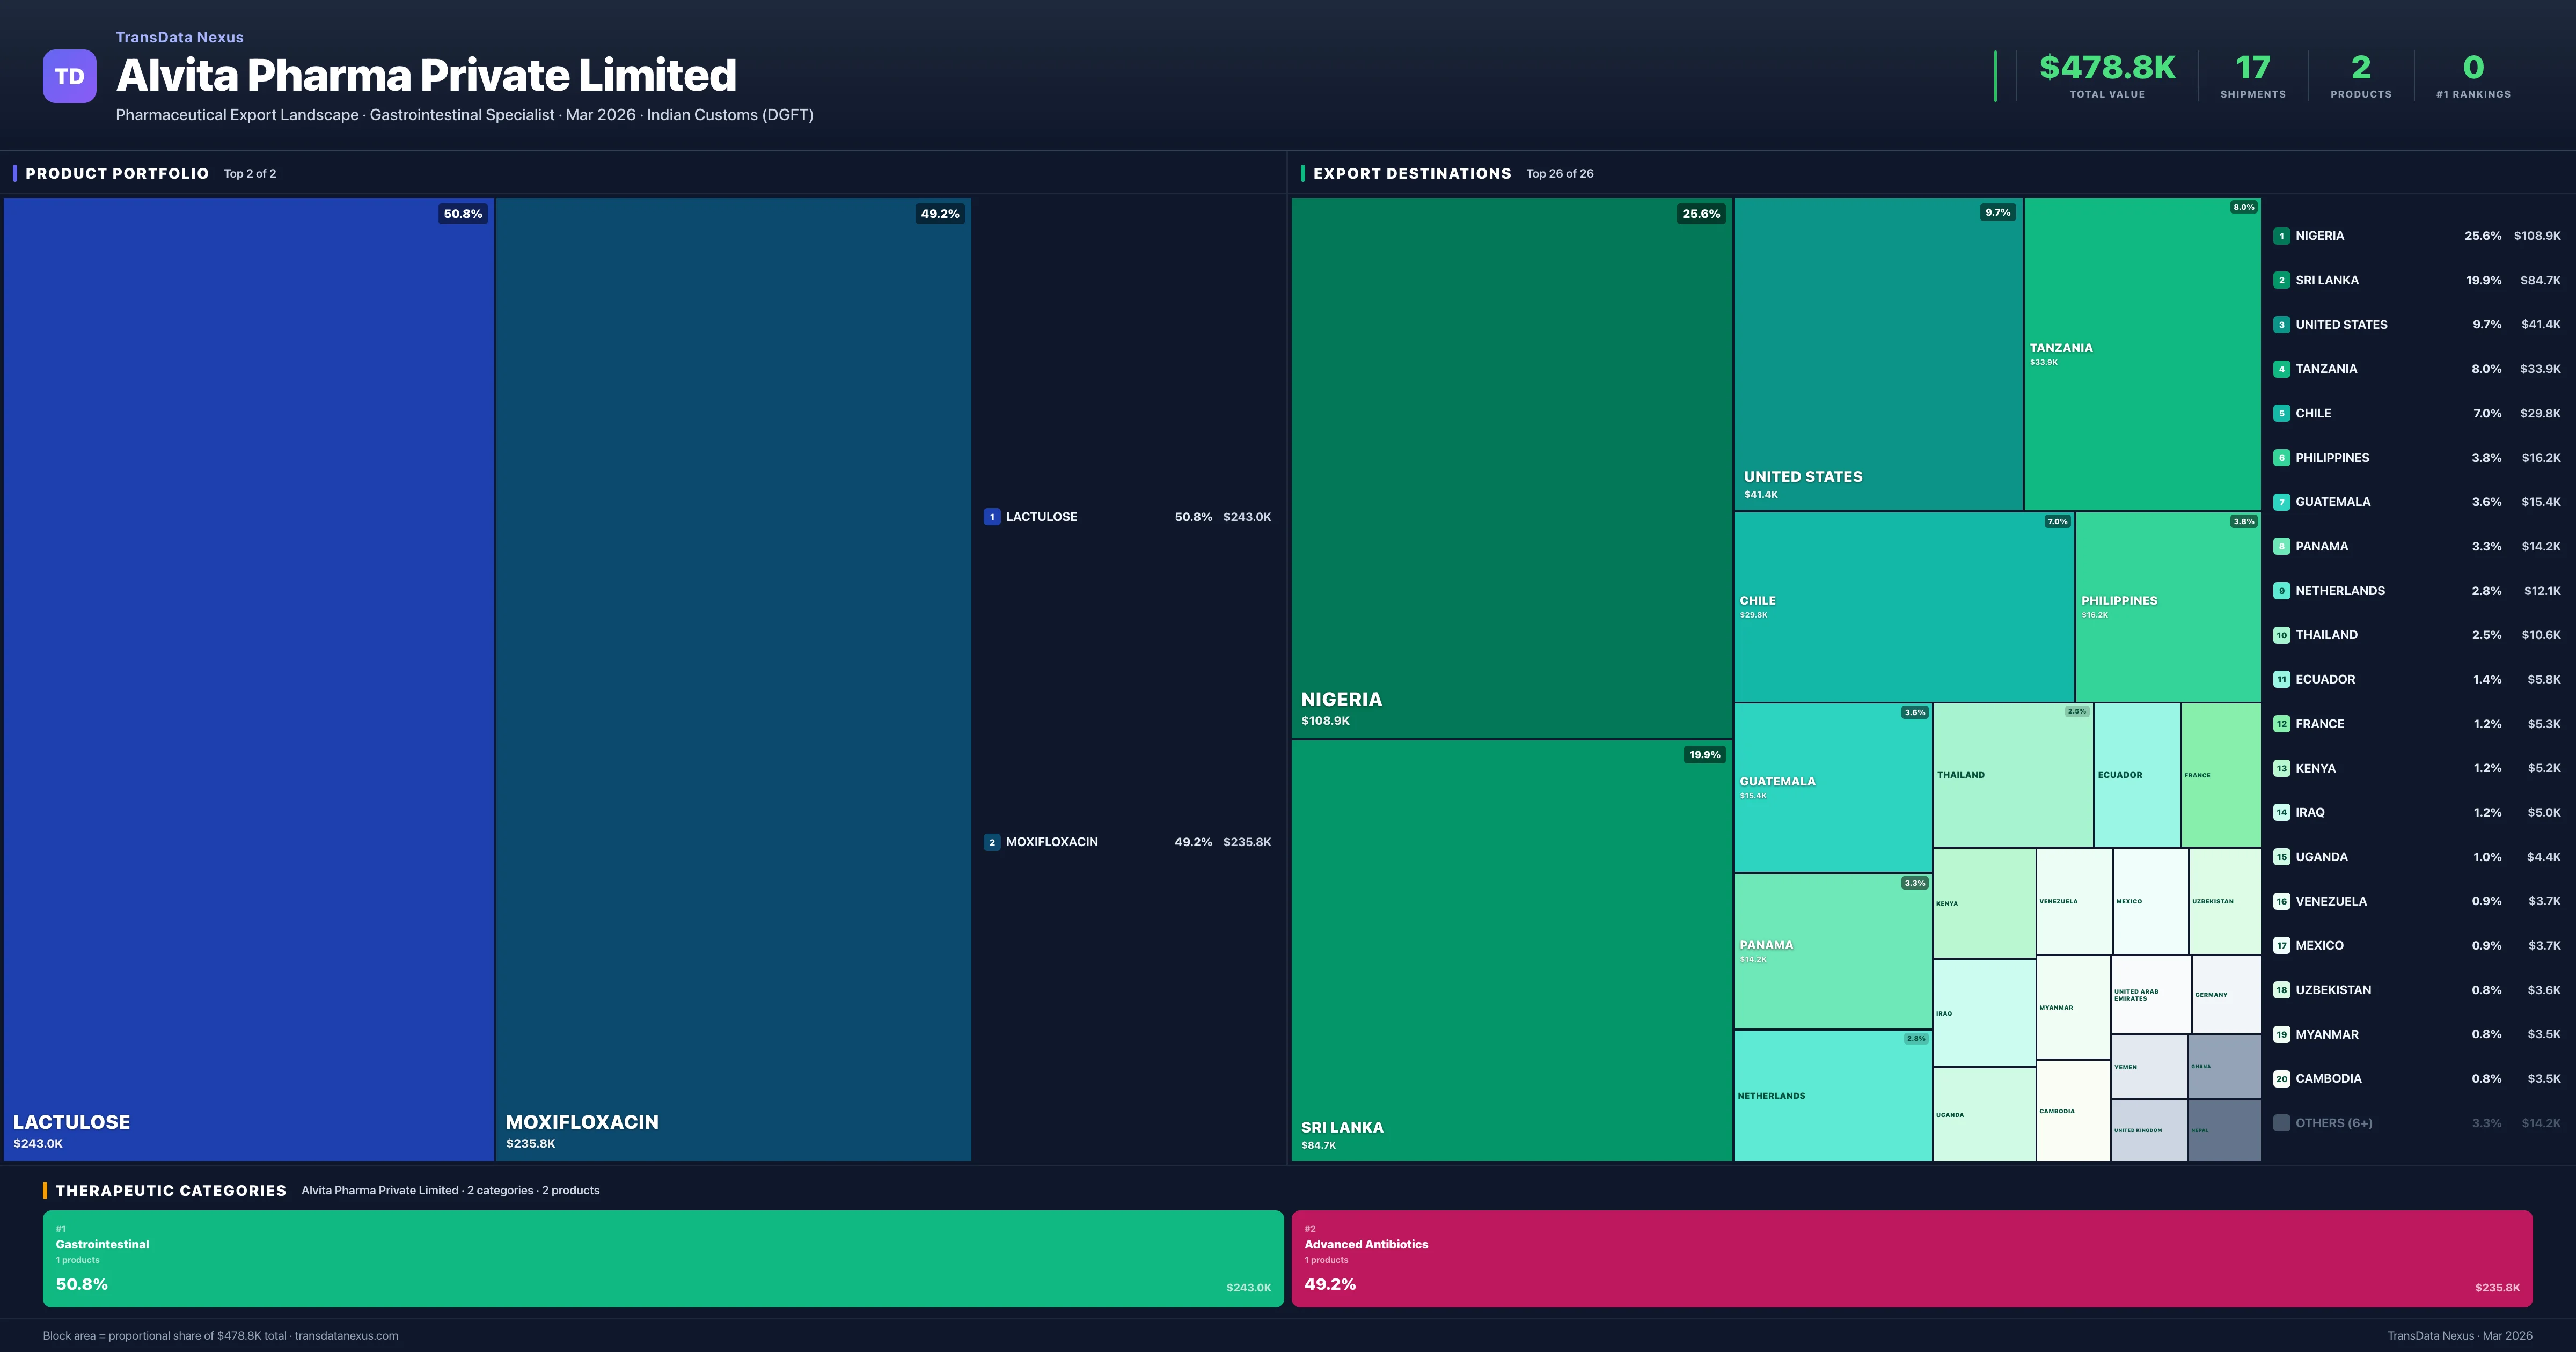2576x1352 pixels.
Task: Click Nigeria rank 1 badge in legend
Action: pyautogui.click(x=2281, y=236)
